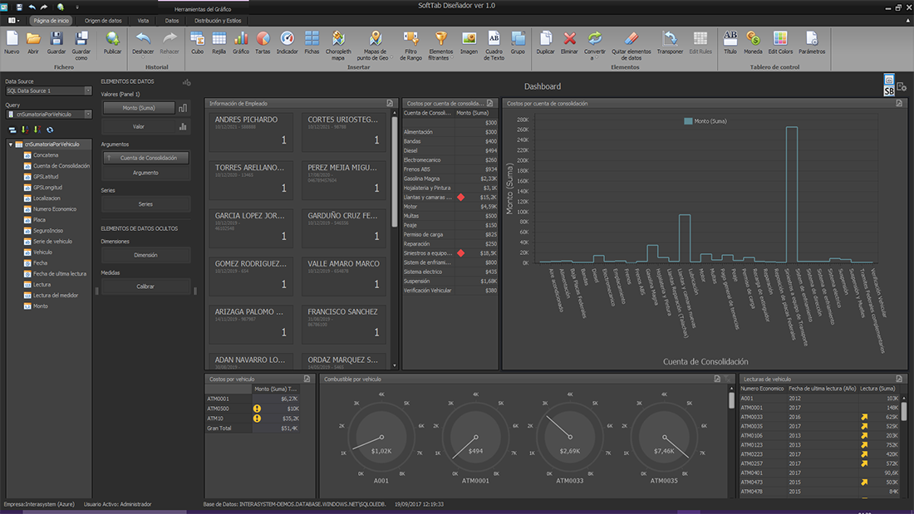Viewport: 914px width, 514px height.
Task: Click the Monto (Suma) legend color swatch
Action: 688,121
